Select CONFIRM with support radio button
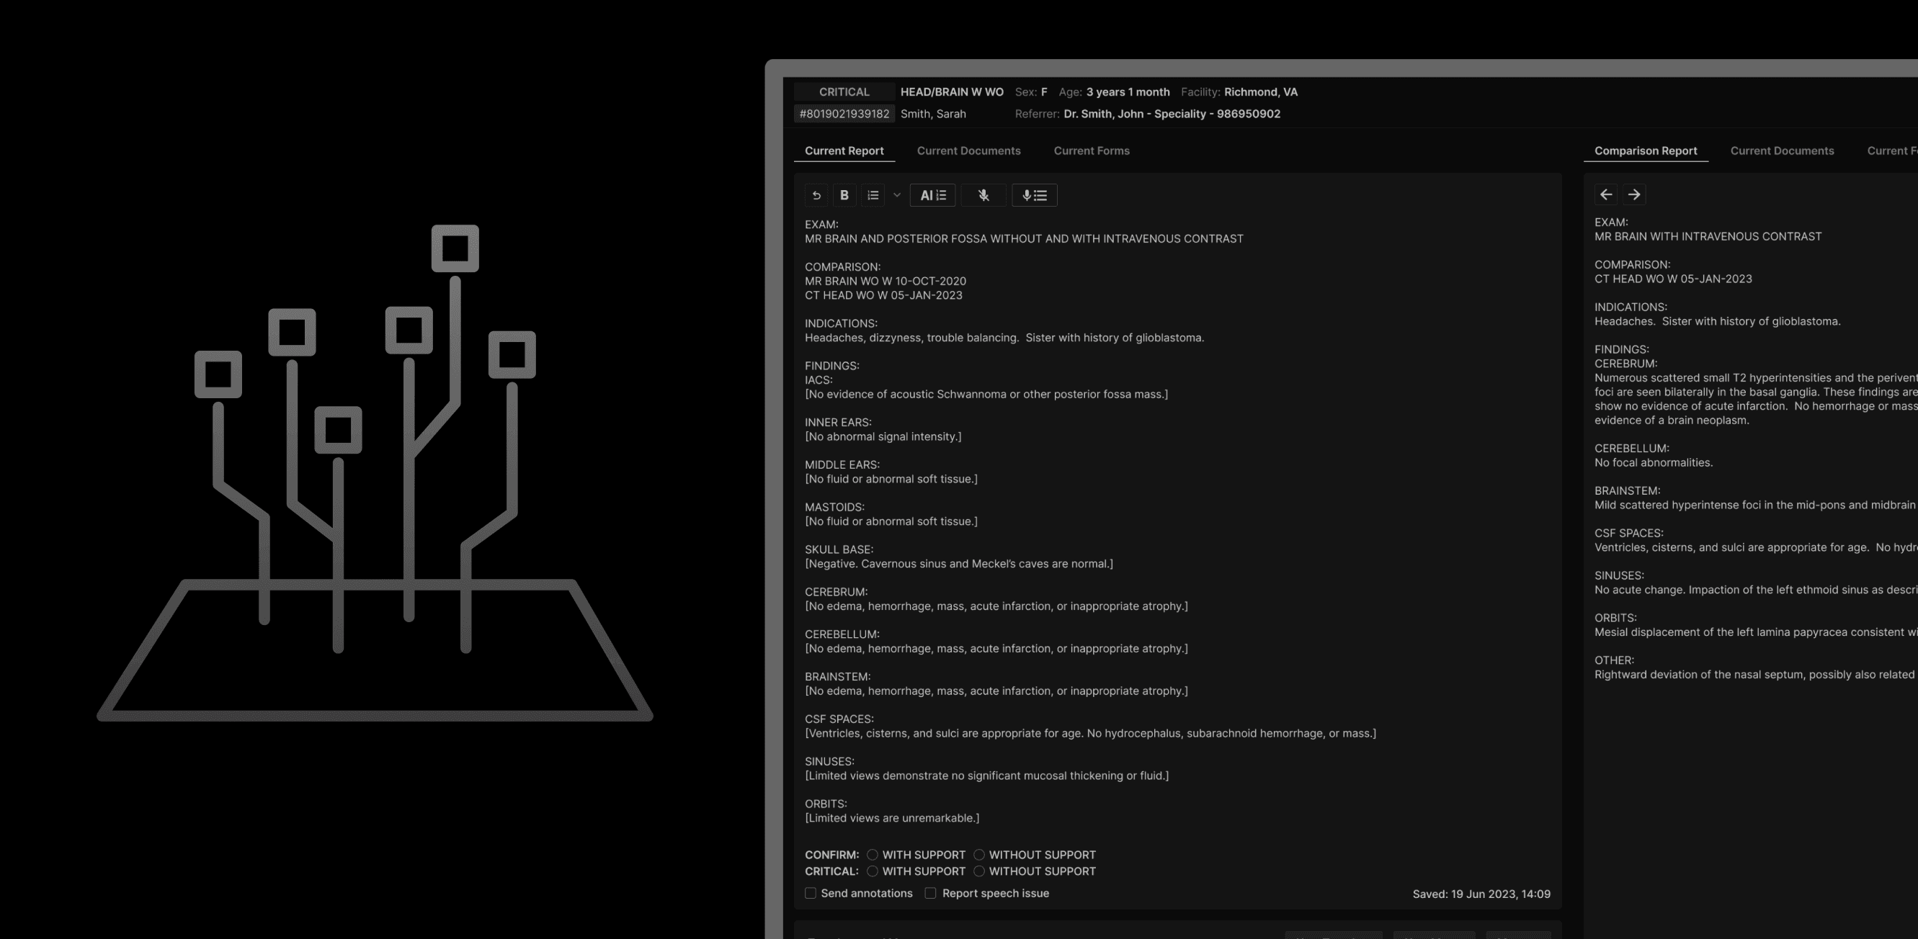Screen dimensions: 1918x939 point(872,854)
